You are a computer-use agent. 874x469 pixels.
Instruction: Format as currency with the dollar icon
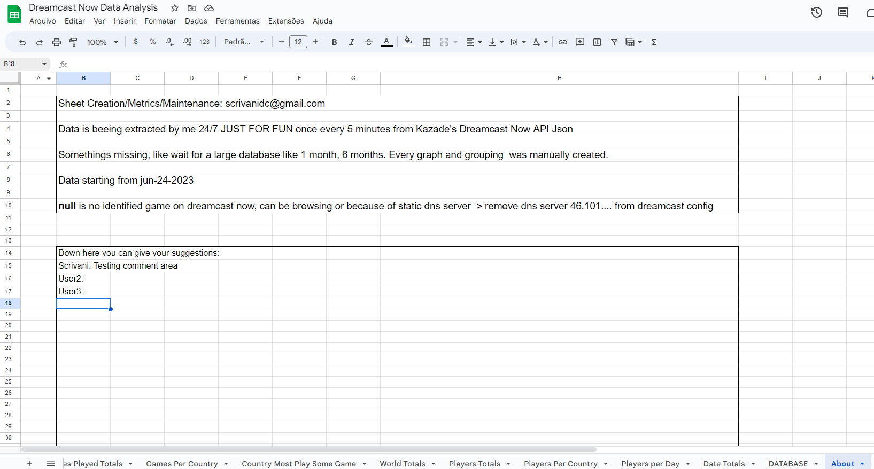(x=136, y=42)
